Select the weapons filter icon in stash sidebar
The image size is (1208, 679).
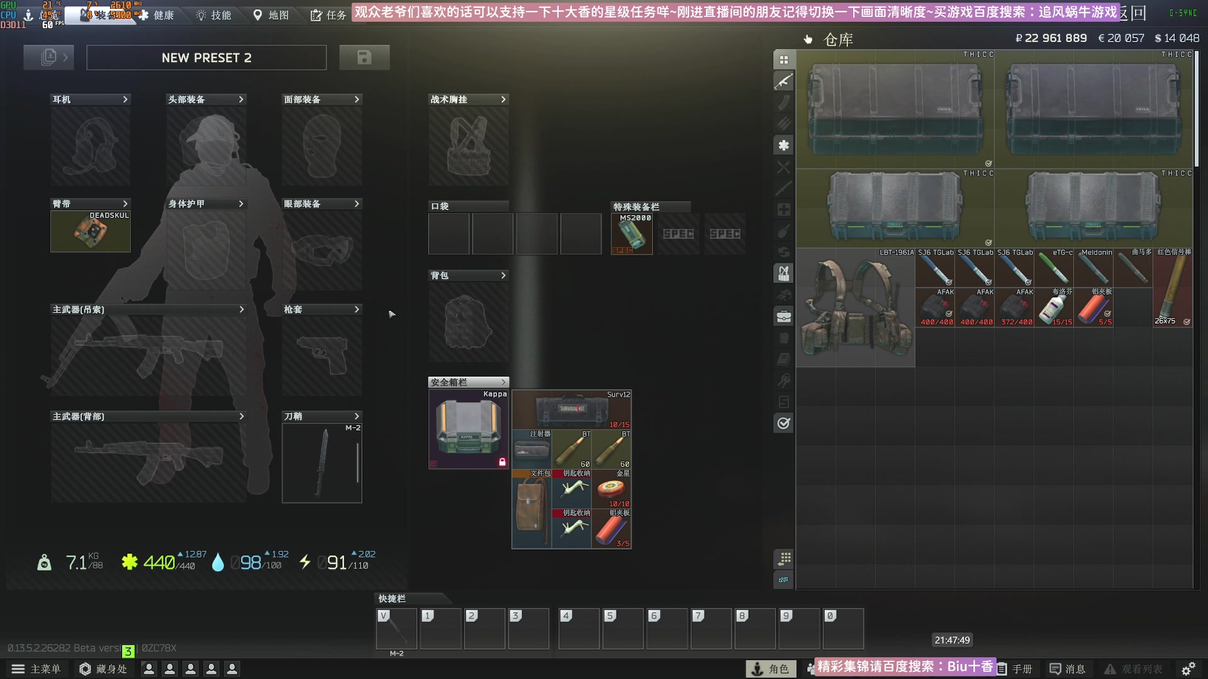[783, 81]
